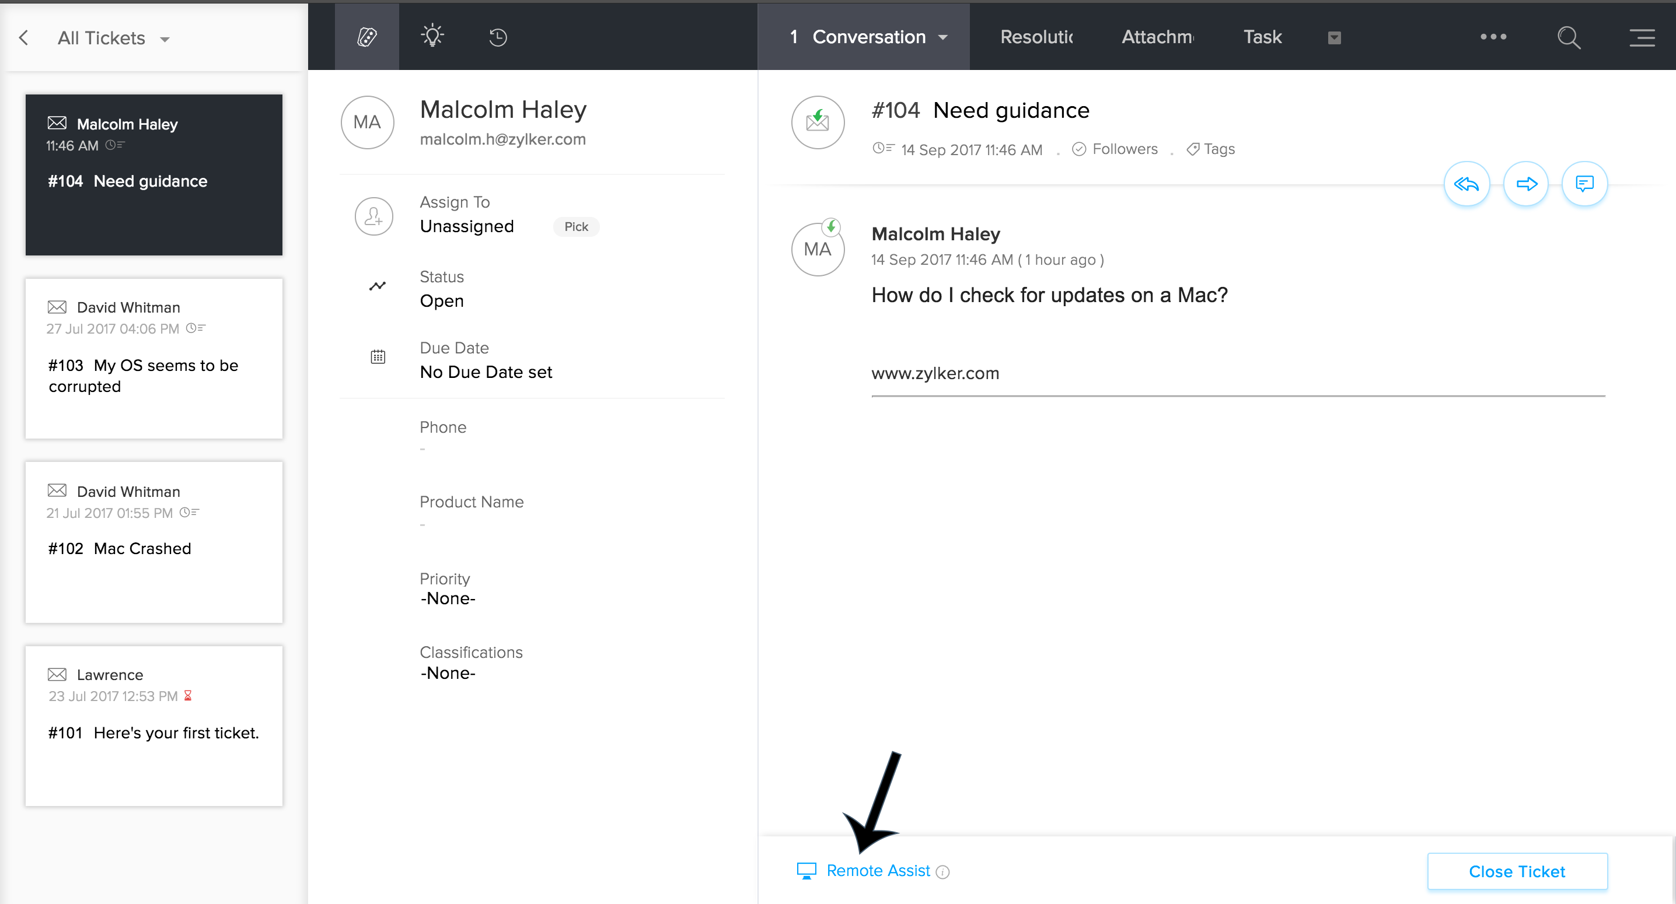Click the Followers link on ticket

(1123, 148)
